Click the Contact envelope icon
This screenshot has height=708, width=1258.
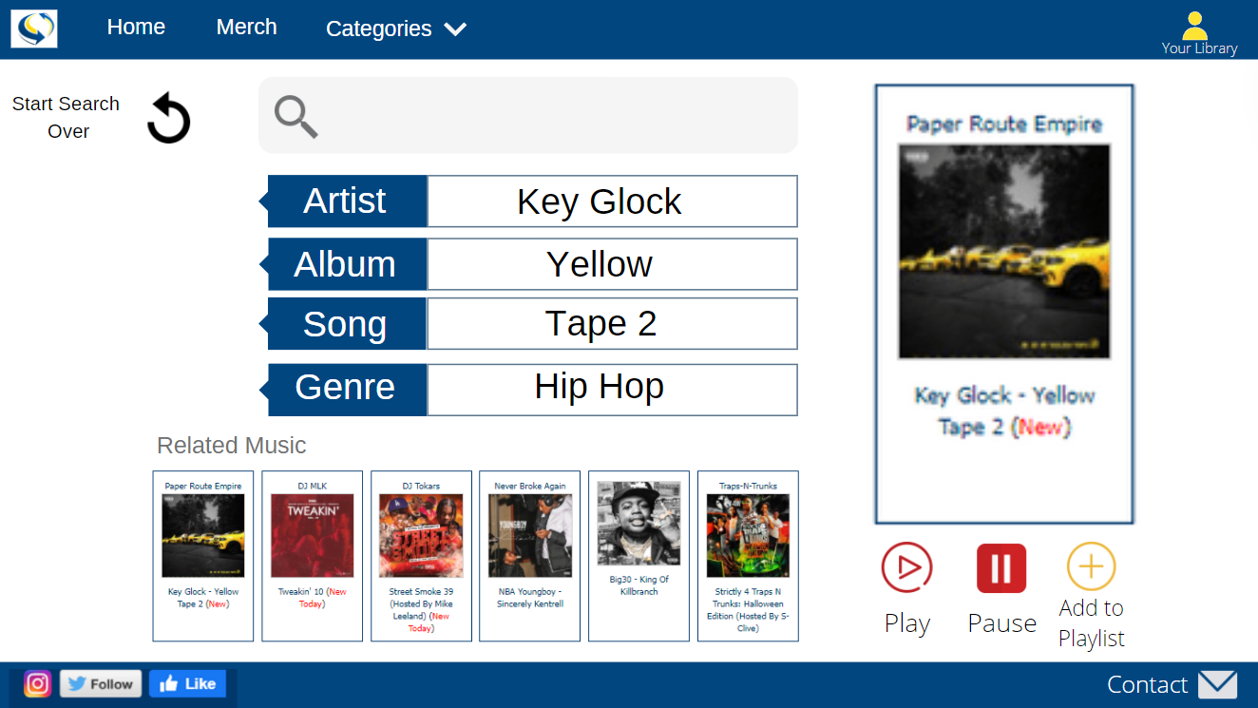(1217, 684)
